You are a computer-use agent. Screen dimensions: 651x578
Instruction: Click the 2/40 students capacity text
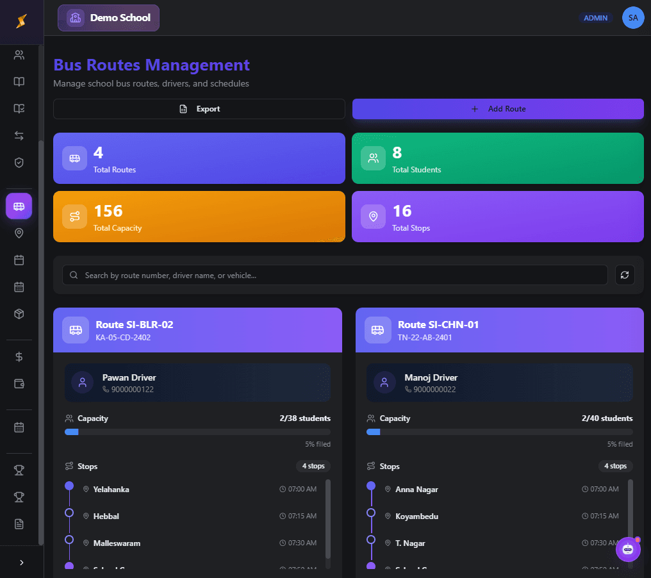[x=607, y=418]
